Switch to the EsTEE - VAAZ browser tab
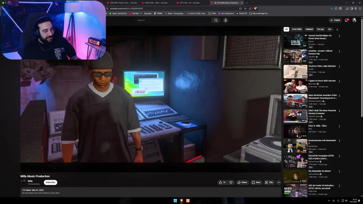 click(x=156, y=3)
